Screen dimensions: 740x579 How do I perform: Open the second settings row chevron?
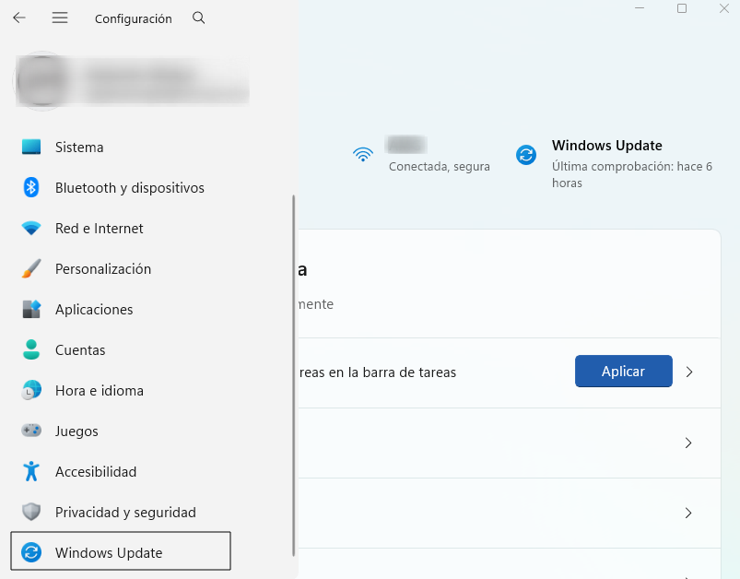click(x=688, y=443)
